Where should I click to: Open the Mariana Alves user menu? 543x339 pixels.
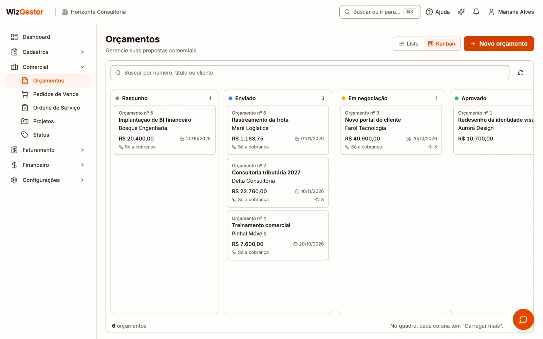pyautogui.click(x=511, y=12)
